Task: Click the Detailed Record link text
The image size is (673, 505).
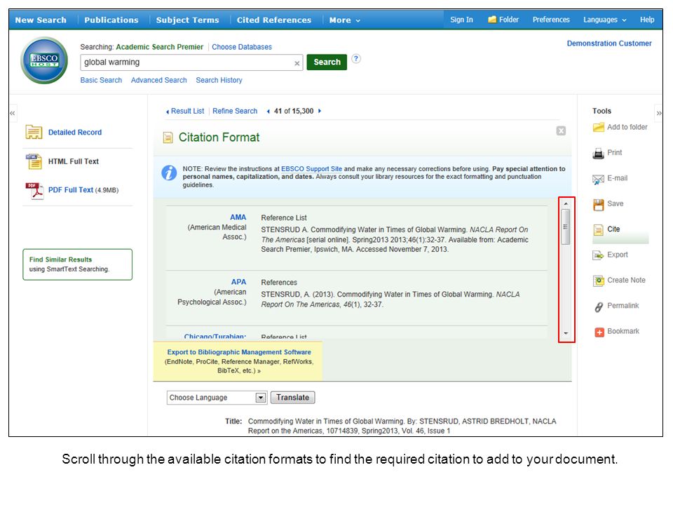Action: coord(75,133)
